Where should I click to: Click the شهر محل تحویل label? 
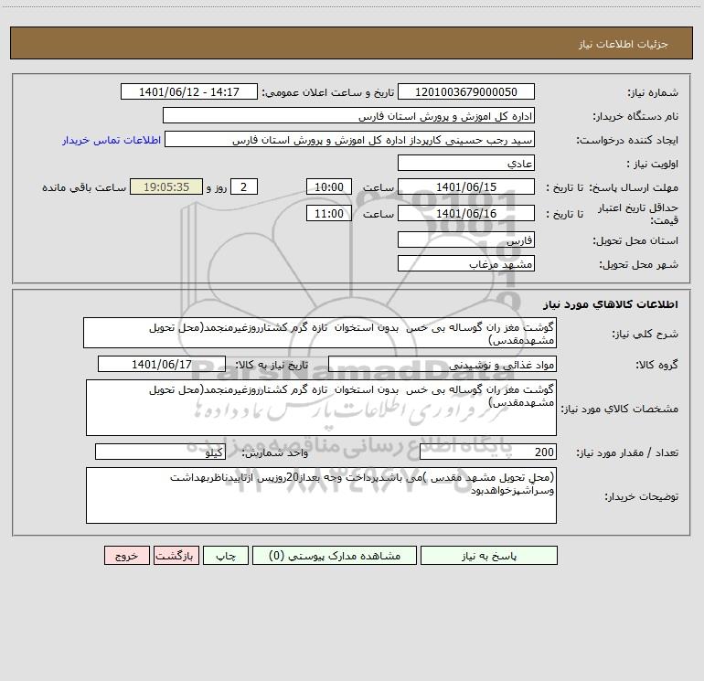639,265
